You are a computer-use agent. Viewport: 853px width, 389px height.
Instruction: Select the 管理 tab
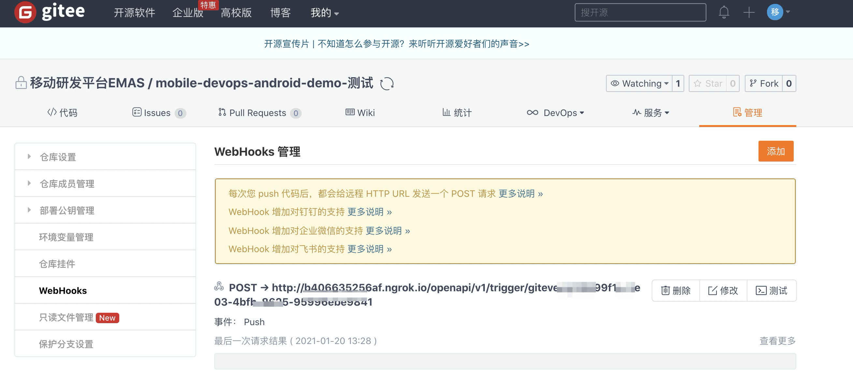click(747, 113)
